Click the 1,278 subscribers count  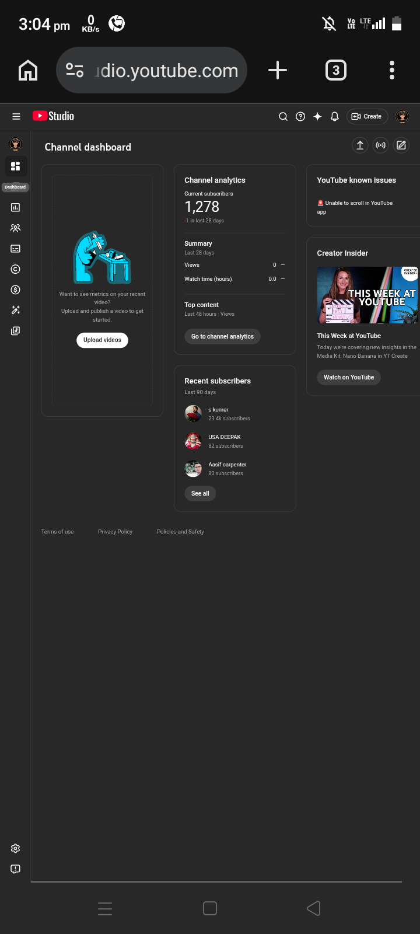click(202, 207)
